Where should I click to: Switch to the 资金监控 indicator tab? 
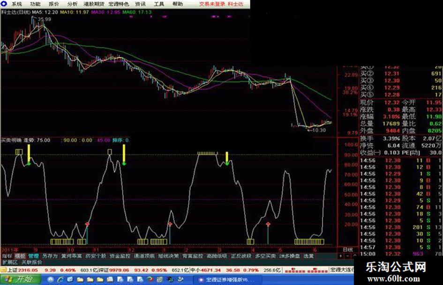pyautogui.click(x=120, y=256)
